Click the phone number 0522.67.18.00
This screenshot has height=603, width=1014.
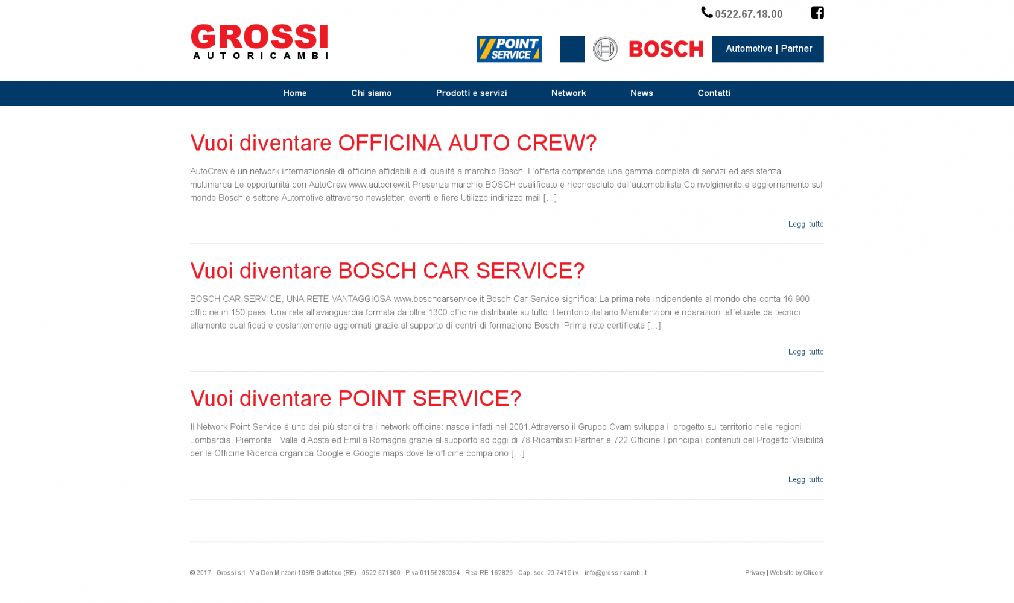click(x=749, y=14)
